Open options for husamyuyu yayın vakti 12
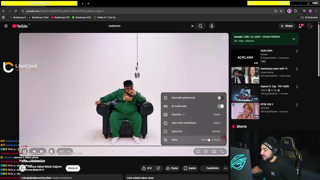The height and width of the screenshot is (180, 320). tap(297, 69)
